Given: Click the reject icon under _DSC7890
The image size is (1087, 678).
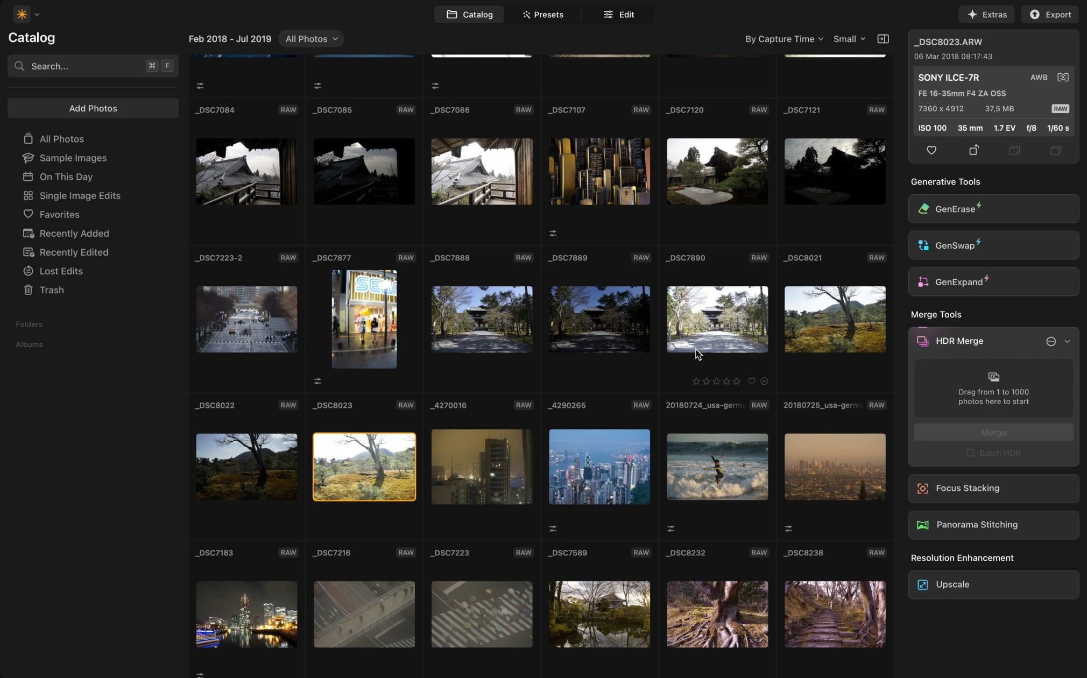Looking at the screenshot, I should coord(764,381).
